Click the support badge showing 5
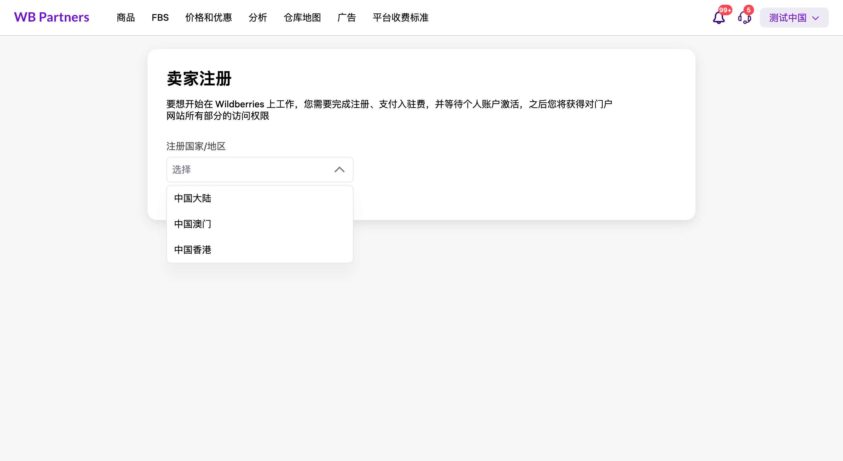The height and width of the screenshot is (461, 843). [748, 10]
